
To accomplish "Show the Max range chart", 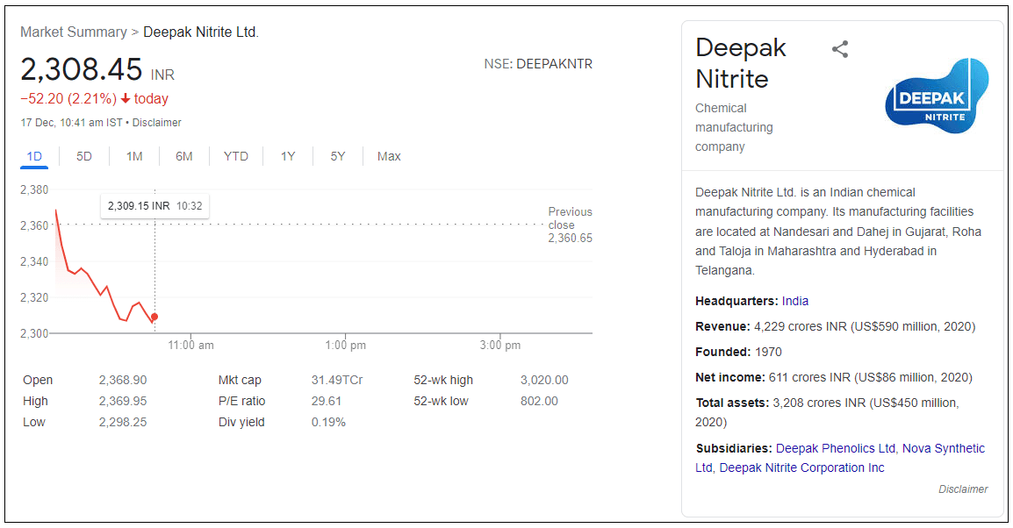I will point(389,156).
